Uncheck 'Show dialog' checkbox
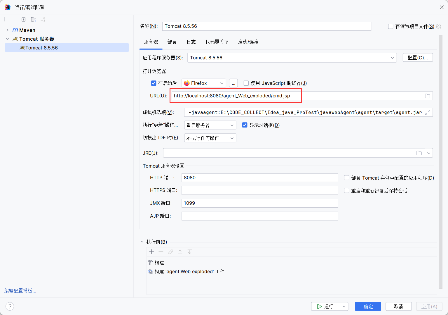 [245, 125]
